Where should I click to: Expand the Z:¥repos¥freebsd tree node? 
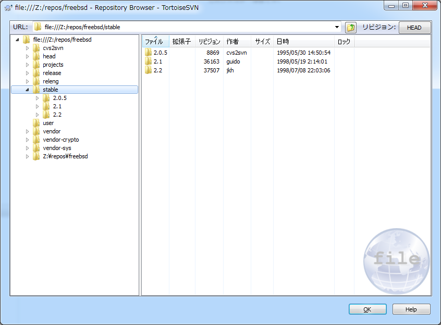27,156
